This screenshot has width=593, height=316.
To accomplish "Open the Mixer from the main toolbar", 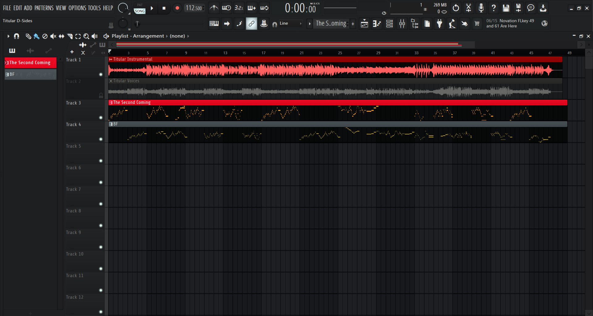I will pyautogui.click(x=402, y=23).
